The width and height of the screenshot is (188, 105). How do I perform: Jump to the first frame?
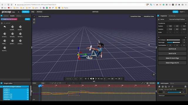click(x=85, y=79)
